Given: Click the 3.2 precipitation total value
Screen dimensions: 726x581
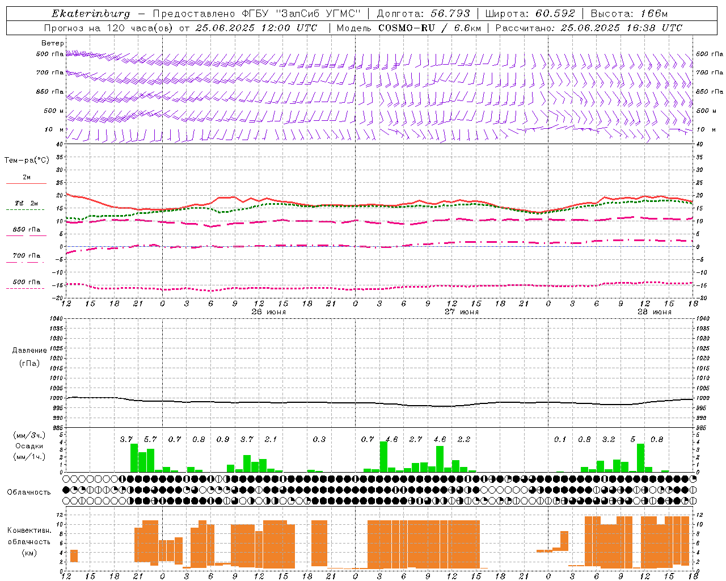Looking at the screenshot, I should [x=609, y=439].
